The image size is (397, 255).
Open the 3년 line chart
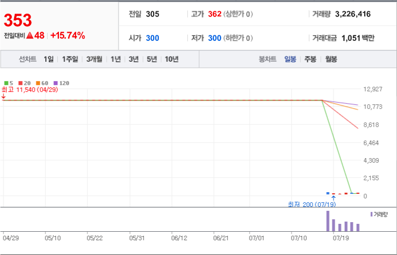[x=133, y=59]
